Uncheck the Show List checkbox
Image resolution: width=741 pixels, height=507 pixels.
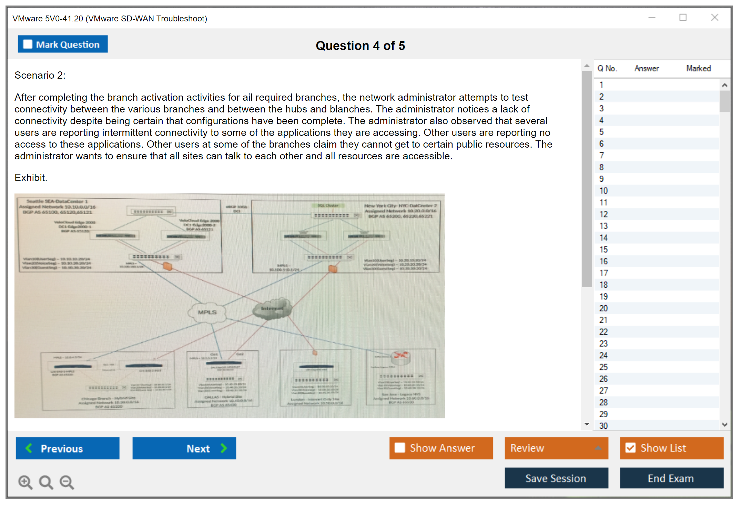pyautogui.click(x=630, y=448)
